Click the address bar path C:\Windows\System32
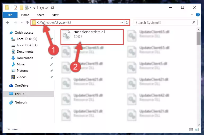This screenshot has height=135, width=204. coord(54,22)
